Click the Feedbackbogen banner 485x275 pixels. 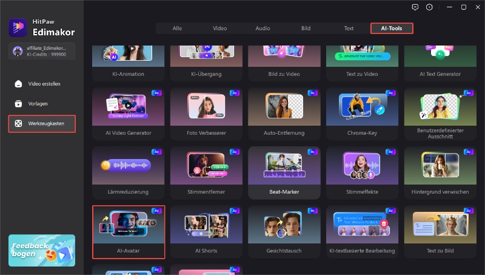42,250
